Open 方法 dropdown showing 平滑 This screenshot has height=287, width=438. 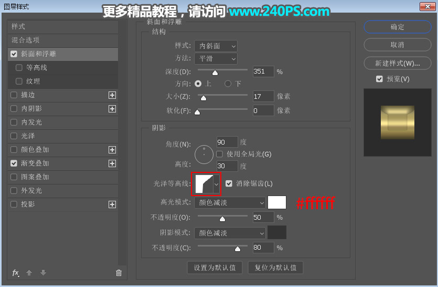tap(216, 59)
